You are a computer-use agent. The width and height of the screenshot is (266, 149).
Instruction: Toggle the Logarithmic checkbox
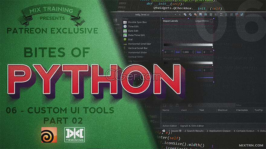[x=211, y=21]
